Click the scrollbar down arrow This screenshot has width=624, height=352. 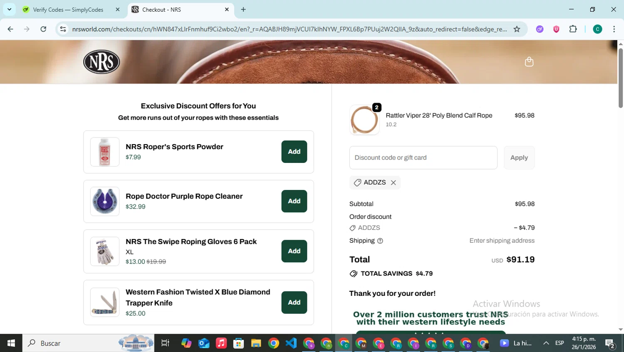click(x=620, y=330)
